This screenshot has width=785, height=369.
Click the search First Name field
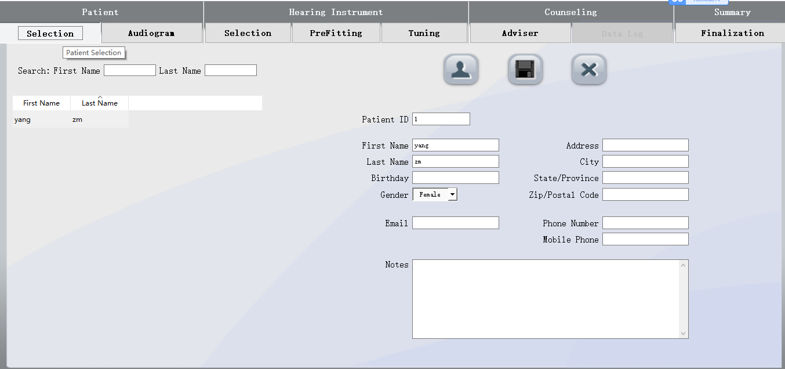[129, 71]
